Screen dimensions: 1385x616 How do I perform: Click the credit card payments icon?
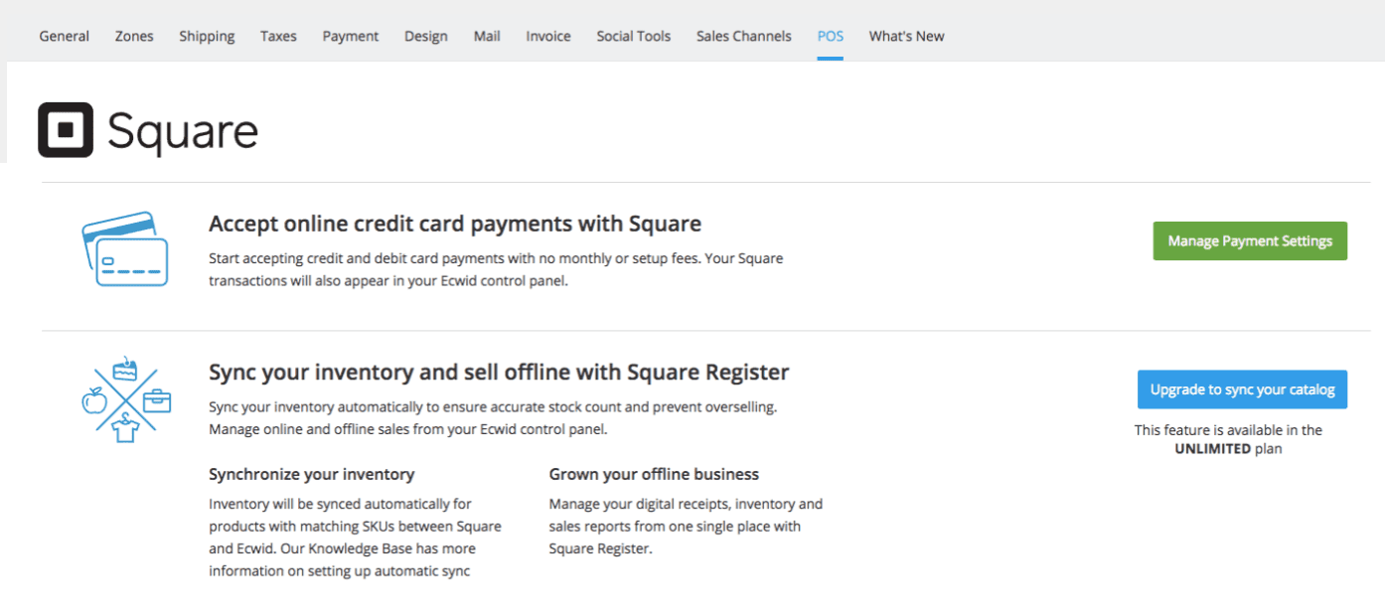click(125, 248)
